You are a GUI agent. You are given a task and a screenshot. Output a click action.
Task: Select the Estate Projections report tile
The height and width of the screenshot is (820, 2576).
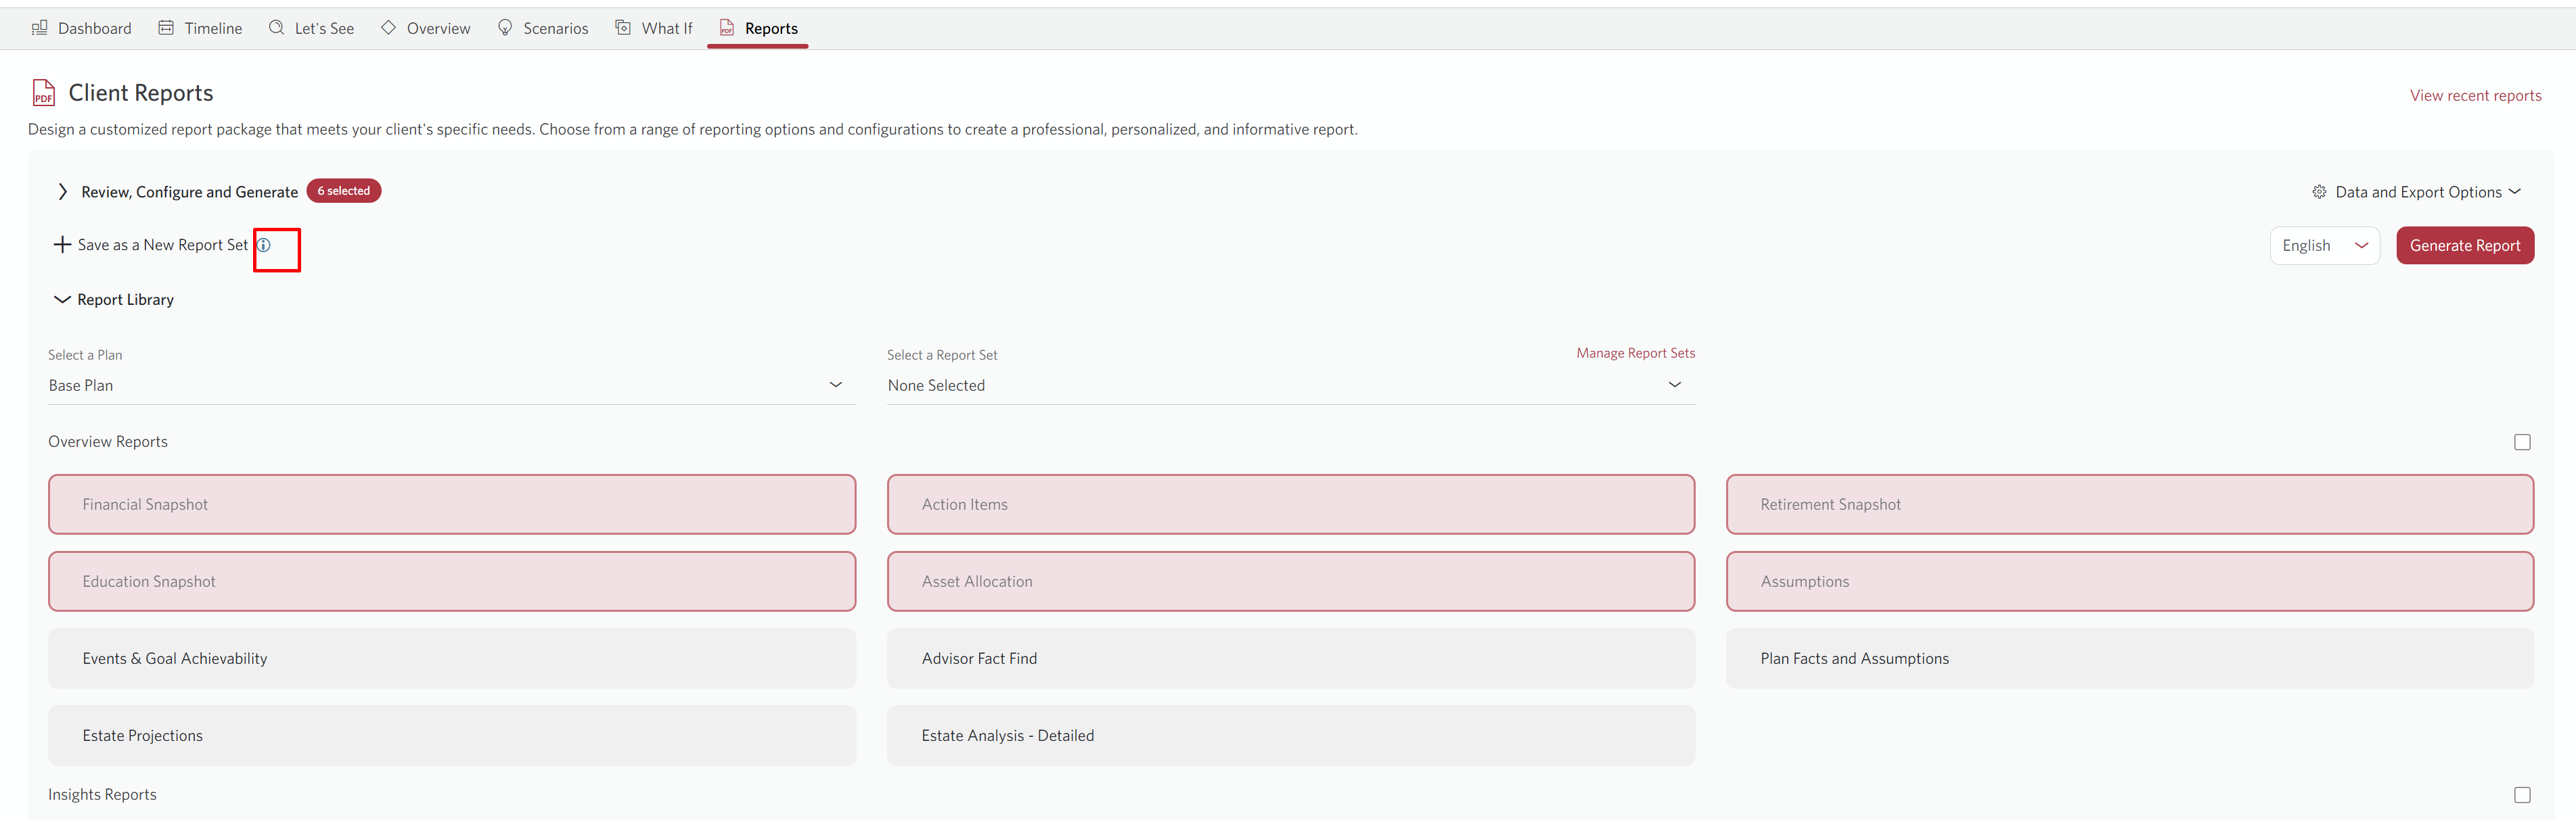451,735
